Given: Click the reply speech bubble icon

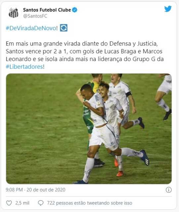Looking at the screenshot, I should pyautogui.click(x=41, y=203).
